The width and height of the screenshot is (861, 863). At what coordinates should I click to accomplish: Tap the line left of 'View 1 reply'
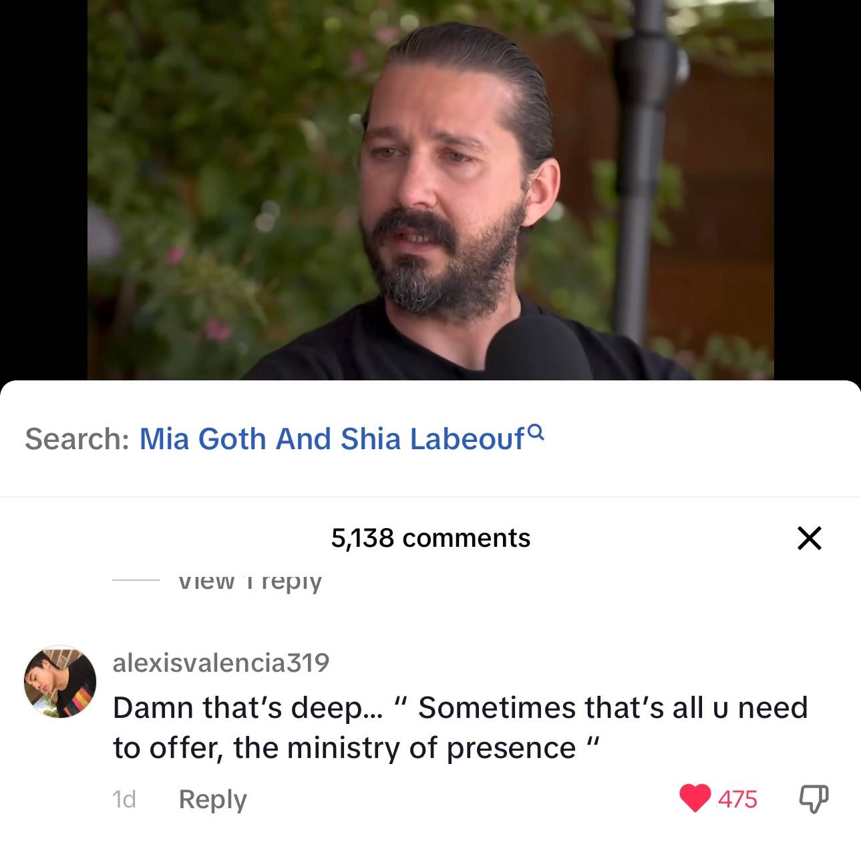[x=136, y=580]
